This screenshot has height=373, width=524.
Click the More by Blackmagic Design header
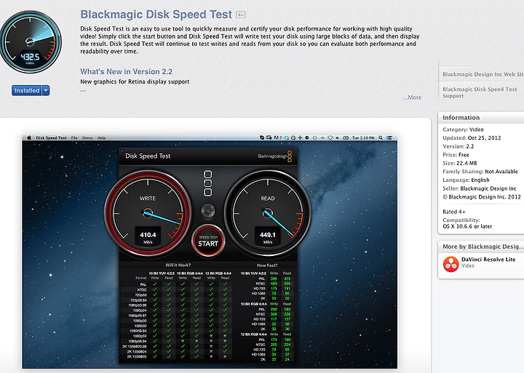click(x=483, y=246)
